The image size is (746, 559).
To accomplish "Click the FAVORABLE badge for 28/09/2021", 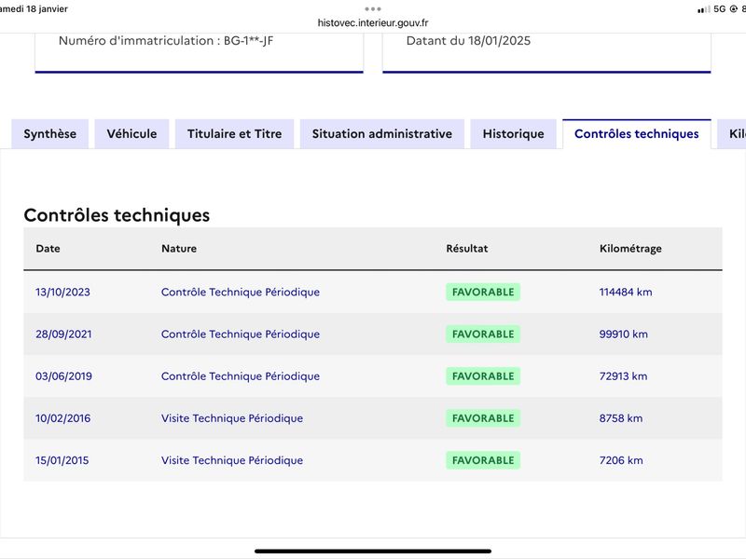I will pos(483,334).
